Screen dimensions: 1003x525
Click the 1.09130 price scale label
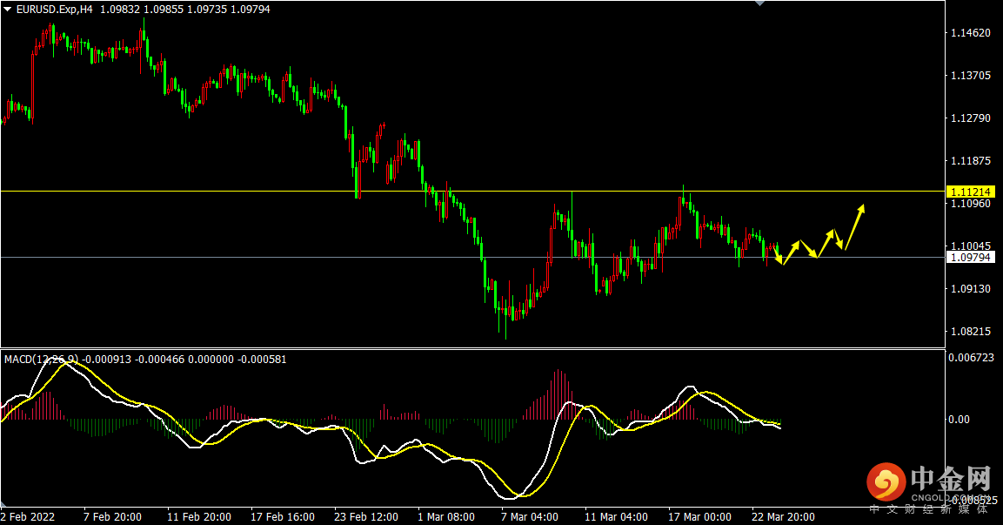[970, 289]
